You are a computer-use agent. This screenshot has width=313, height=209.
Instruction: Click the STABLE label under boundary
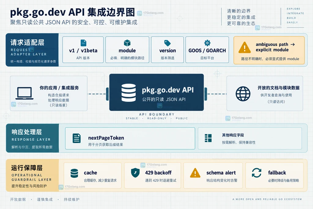(x=132, y=118)
